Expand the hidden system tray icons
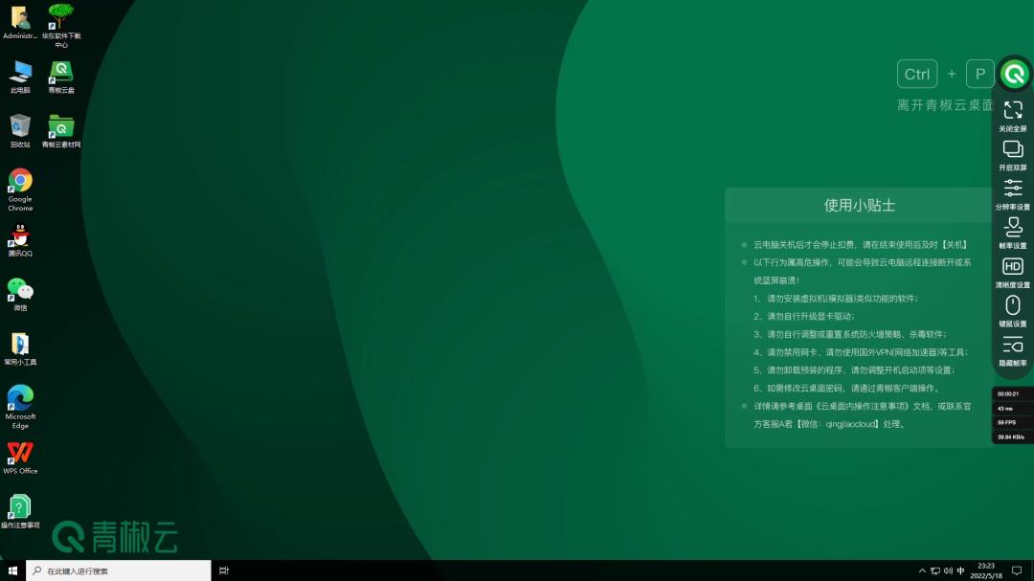This screenshot has width=1034, height=581. coord(921,570)
